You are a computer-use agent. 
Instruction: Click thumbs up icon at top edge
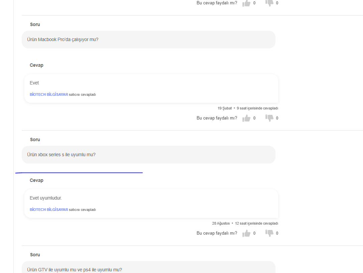tap(246, 3)
